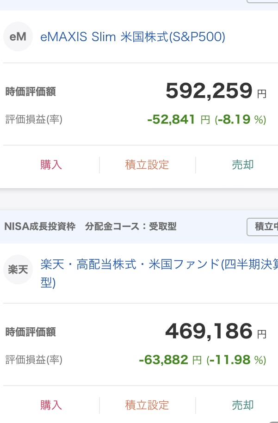Click the NISA成長投資枠 label
The width and height of the screenshot is (278, 423).
40,227
